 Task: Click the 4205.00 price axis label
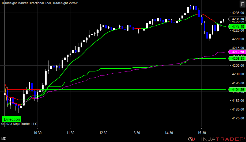click(238, 66)
